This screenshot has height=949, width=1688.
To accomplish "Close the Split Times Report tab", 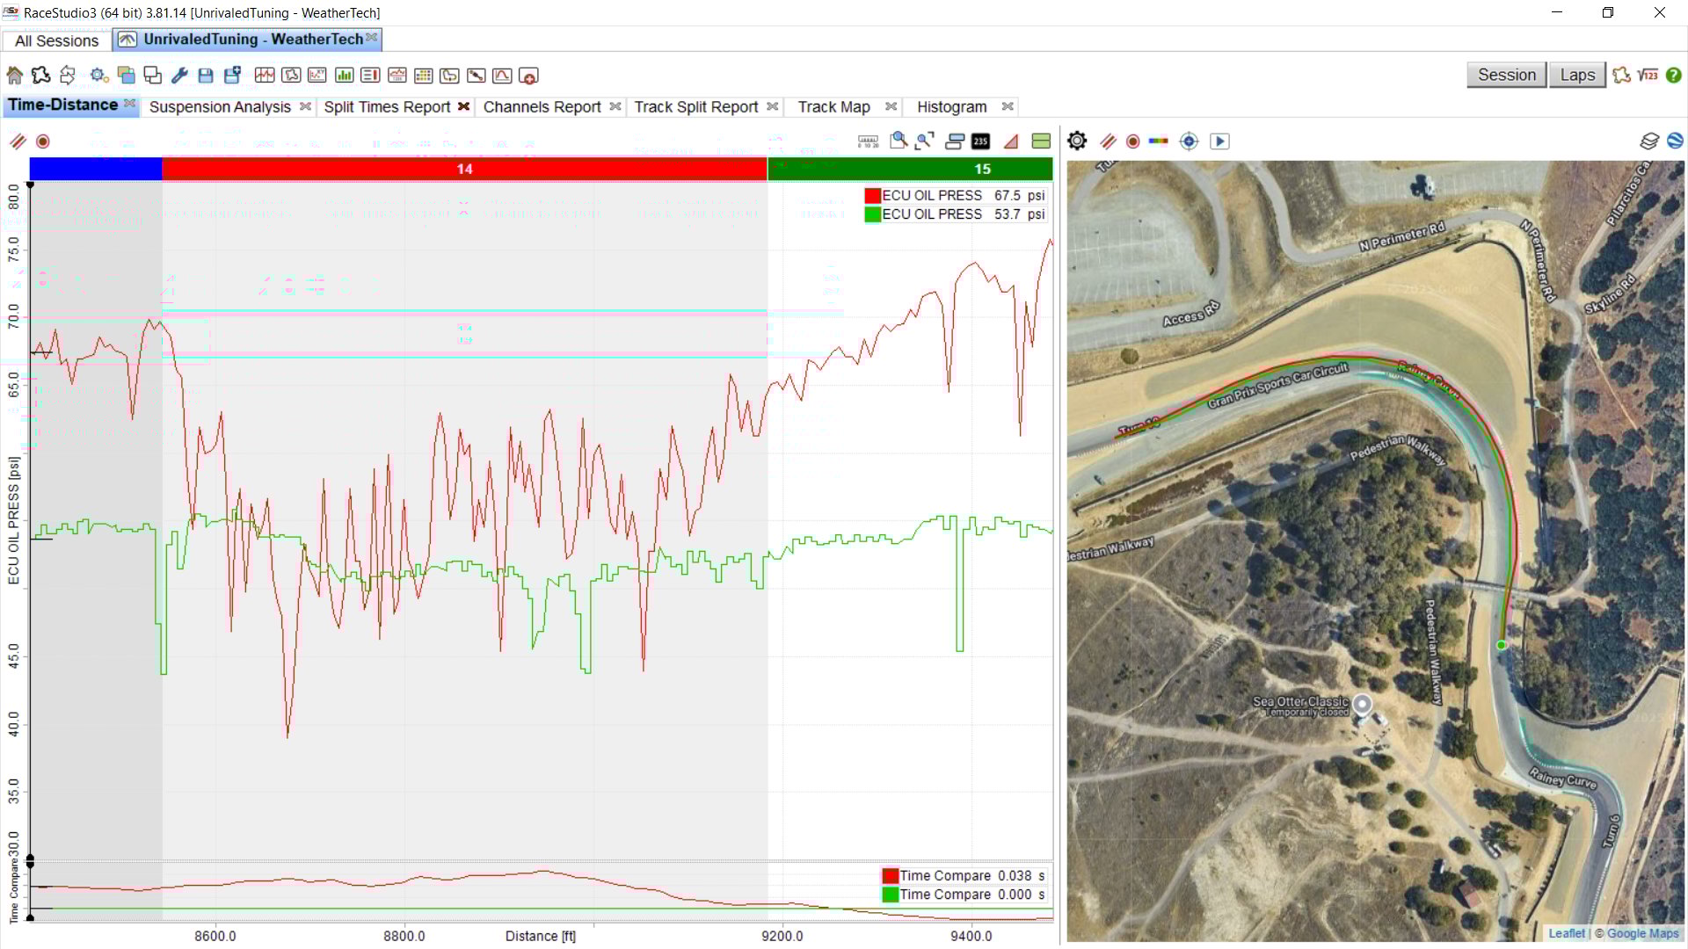I will point(463,106).
